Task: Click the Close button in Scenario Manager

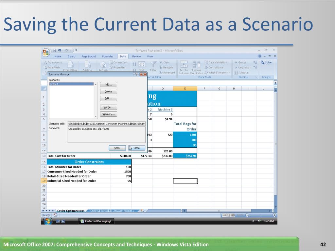Action: click(x=136, y=148)
